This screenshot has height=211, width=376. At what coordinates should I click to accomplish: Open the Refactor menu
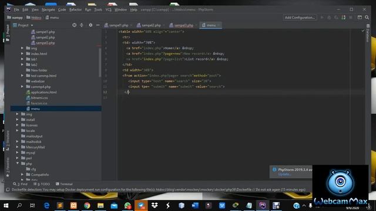tap(75, 10)
